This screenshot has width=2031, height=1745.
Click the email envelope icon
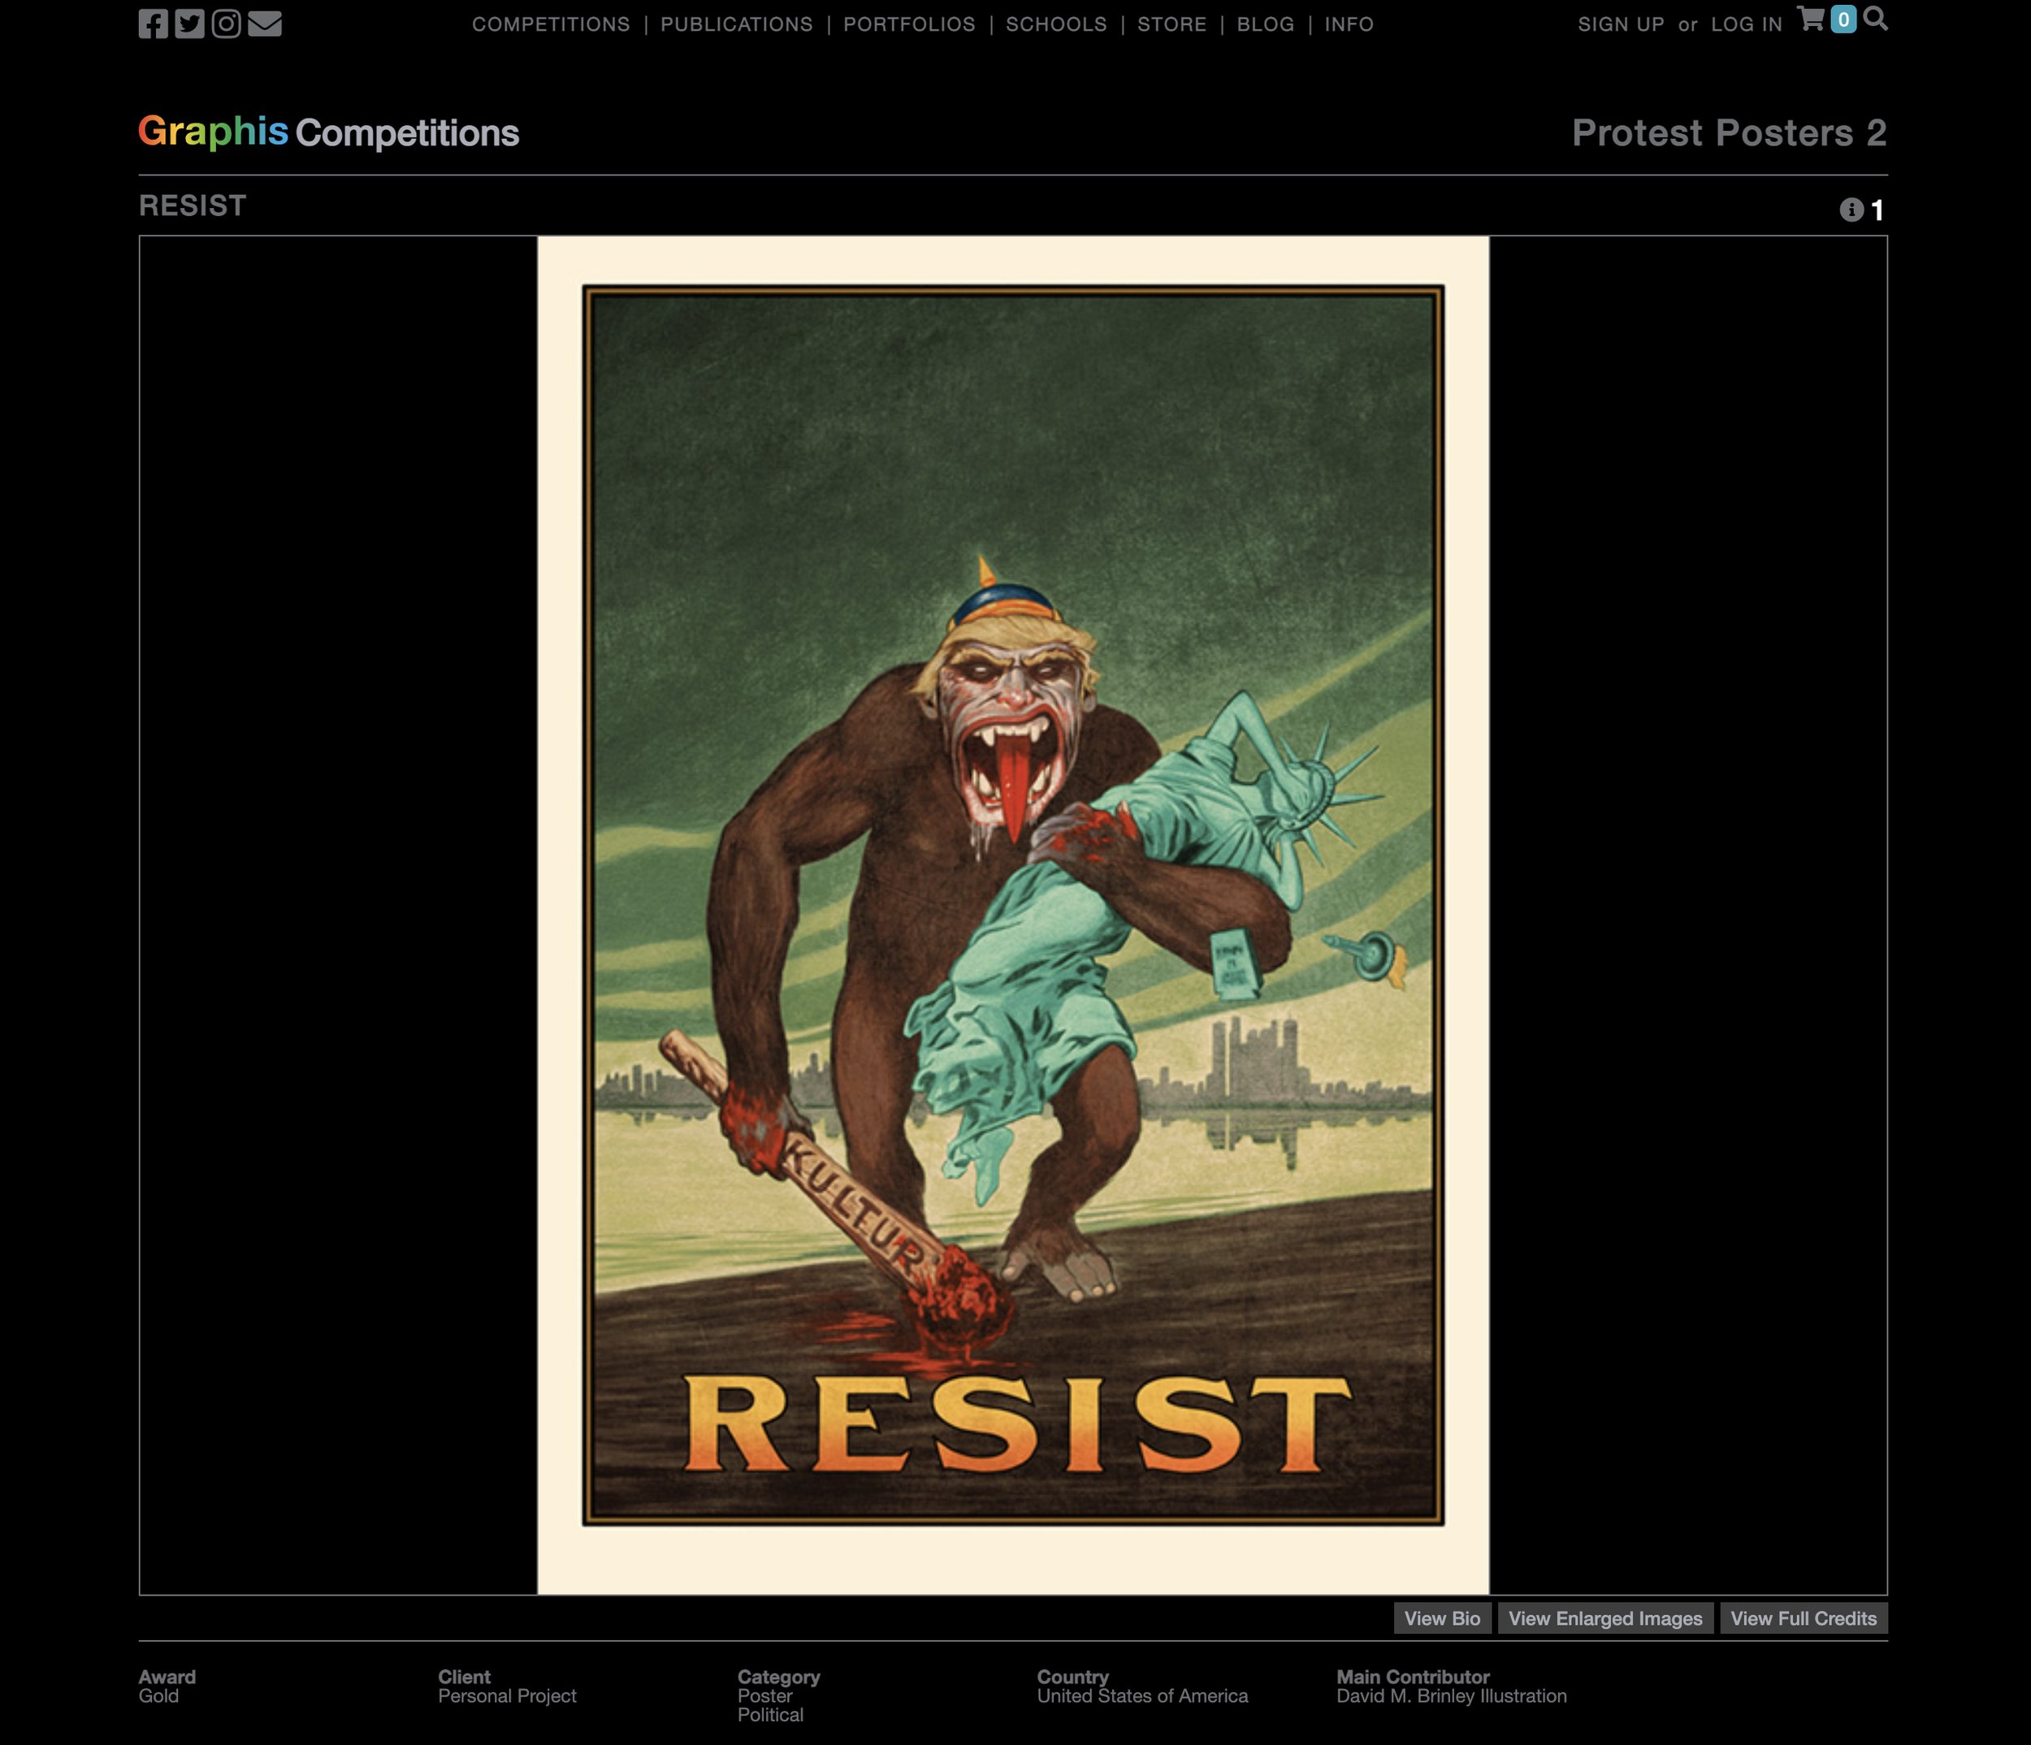[265, 24]
